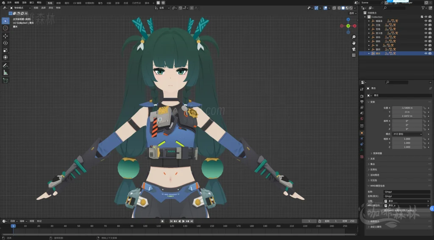This screenshot has width=434, height=240.
Task: Select the Measure ruler tool
Action: pyautogui.click(x=5, y=72)
